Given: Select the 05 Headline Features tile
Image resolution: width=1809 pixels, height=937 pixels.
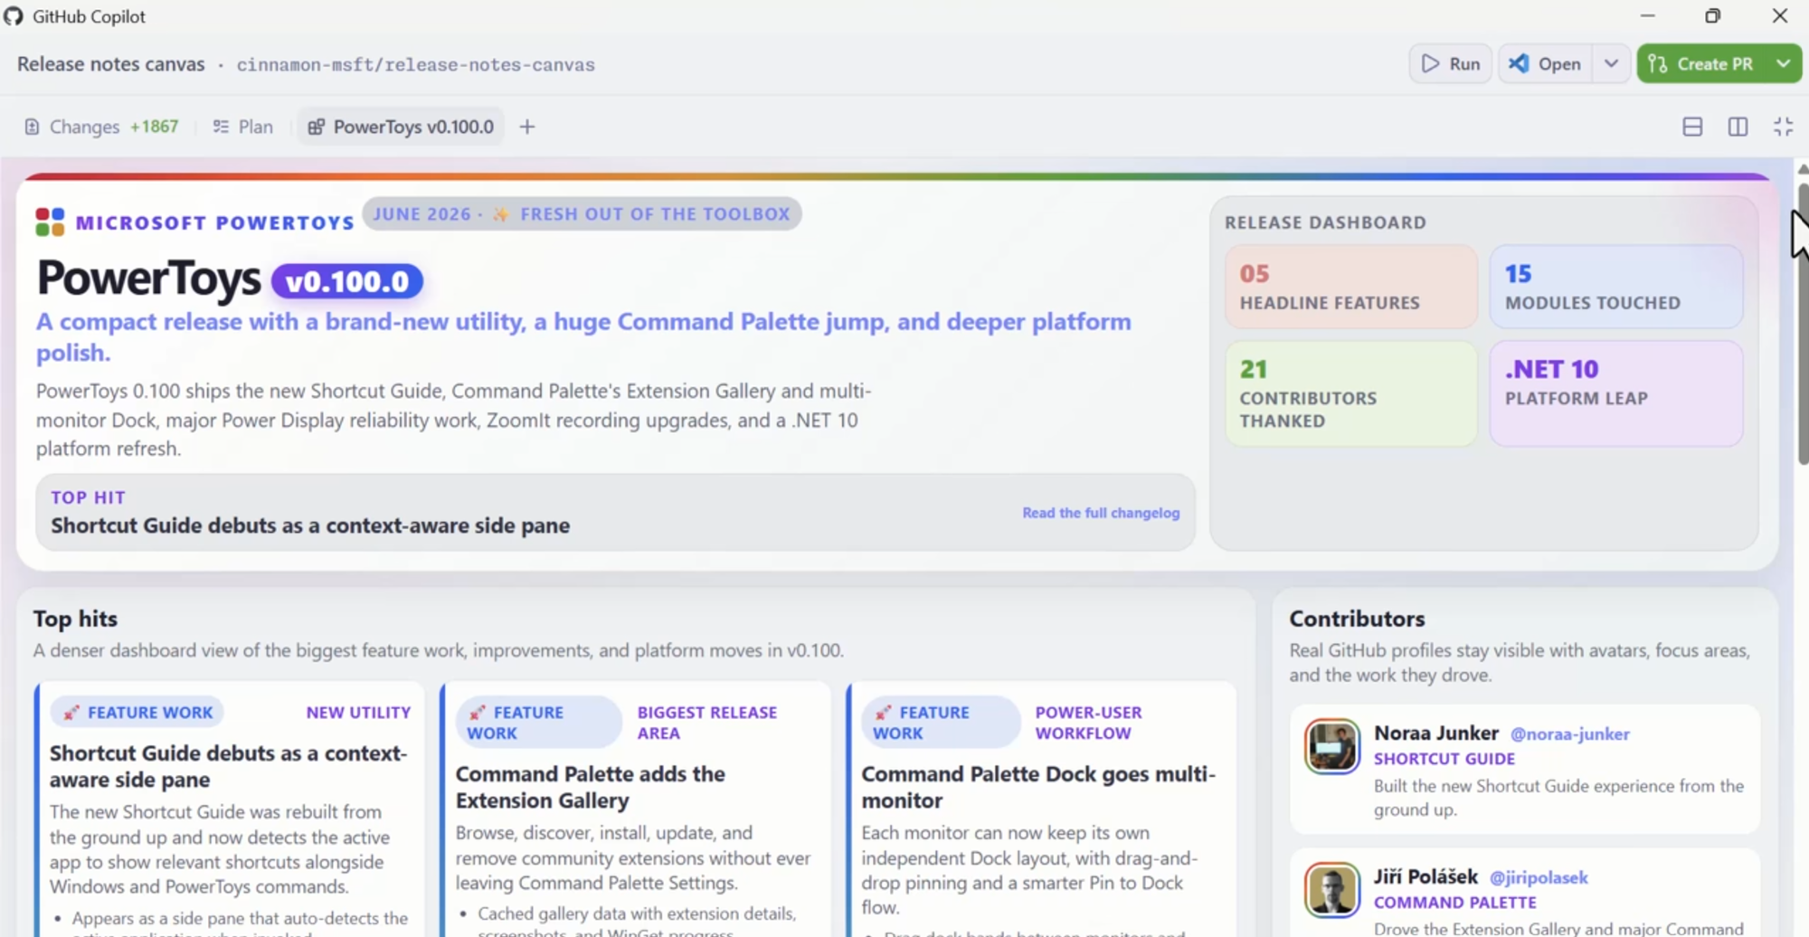Looking at the screenshot, I should (x=1351, y=287).
